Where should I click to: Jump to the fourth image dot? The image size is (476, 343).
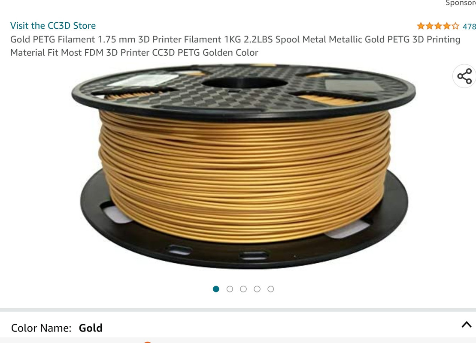point(257,289)
